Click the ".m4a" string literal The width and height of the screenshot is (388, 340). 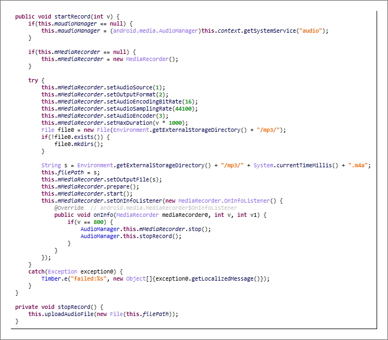point(358,165)
